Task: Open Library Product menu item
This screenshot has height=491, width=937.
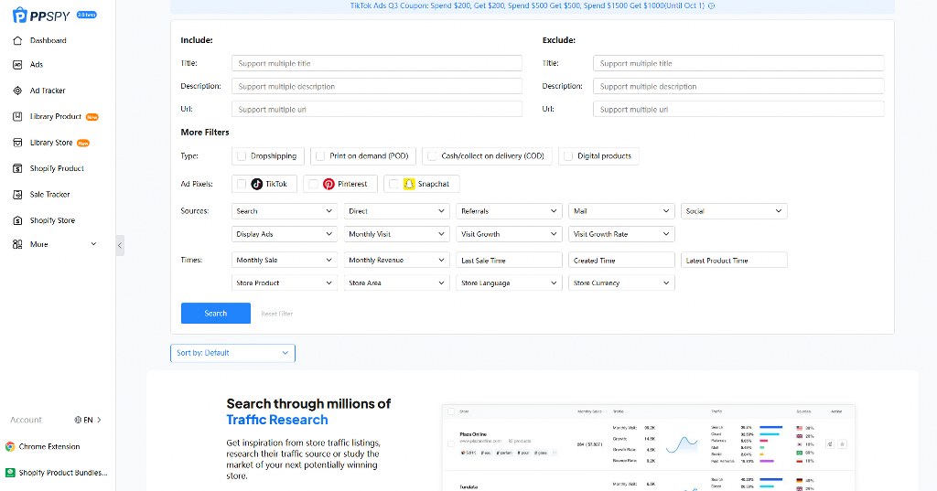Action: tap(56, 116)
